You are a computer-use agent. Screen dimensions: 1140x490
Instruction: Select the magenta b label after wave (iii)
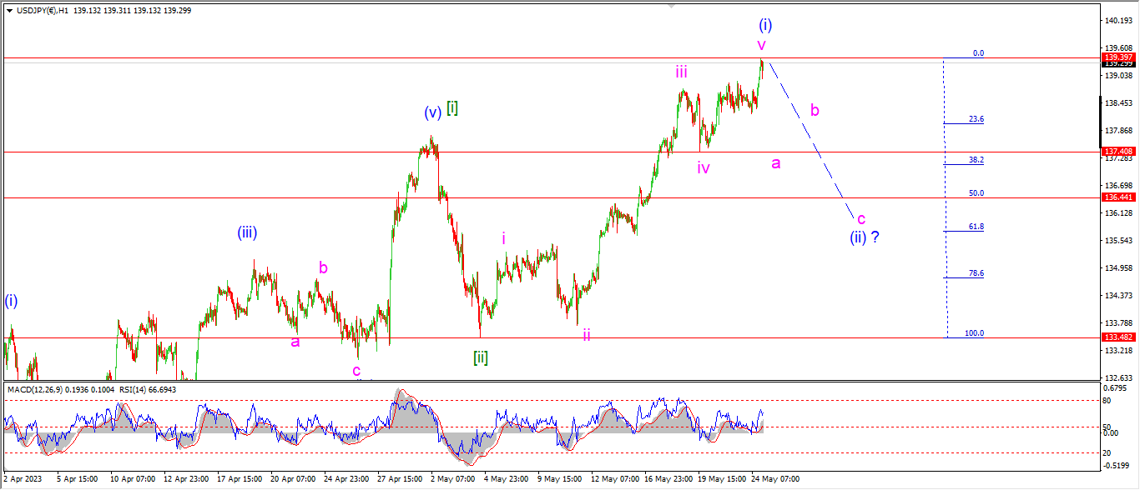(323, 267)
